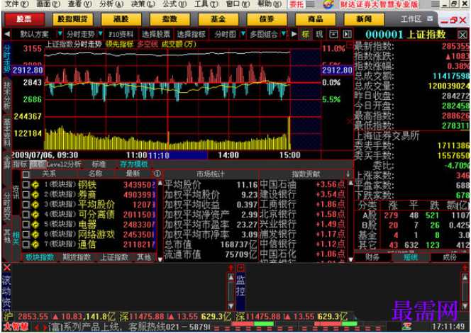Open the 分时图 dropdown arrow

pyautogui.click(x=243, y=34)
